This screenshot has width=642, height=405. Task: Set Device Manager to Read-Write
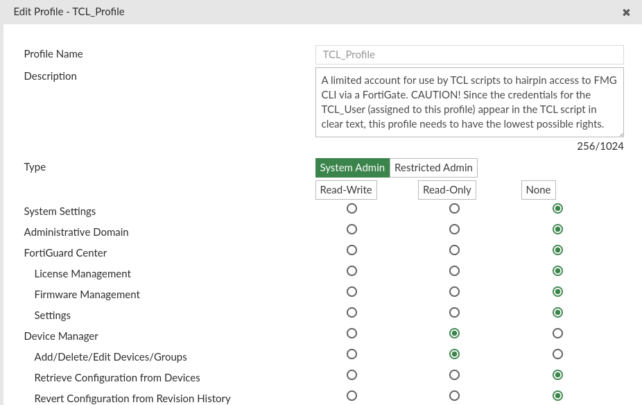(x=352, y=334)
